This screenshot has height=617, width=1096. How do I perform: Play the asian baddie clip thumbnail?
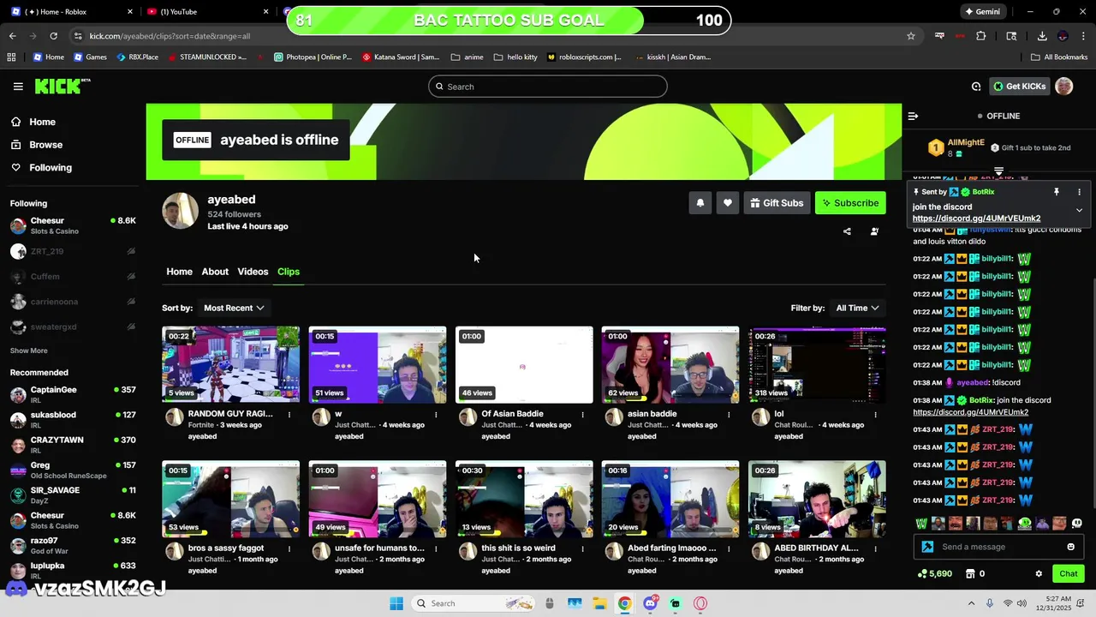670,364
